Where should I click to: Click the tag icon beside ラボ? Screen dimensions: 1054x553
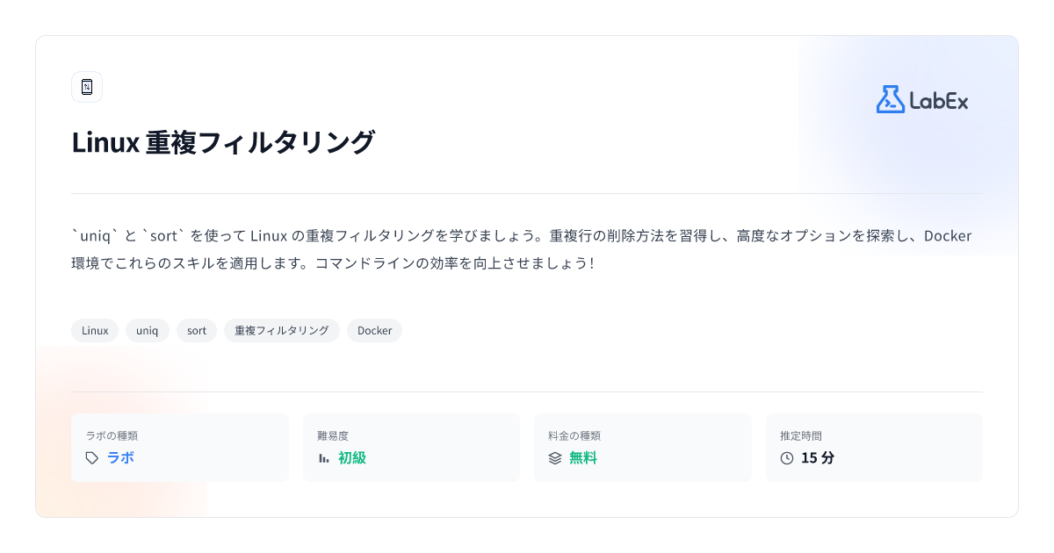click(92, 458)
